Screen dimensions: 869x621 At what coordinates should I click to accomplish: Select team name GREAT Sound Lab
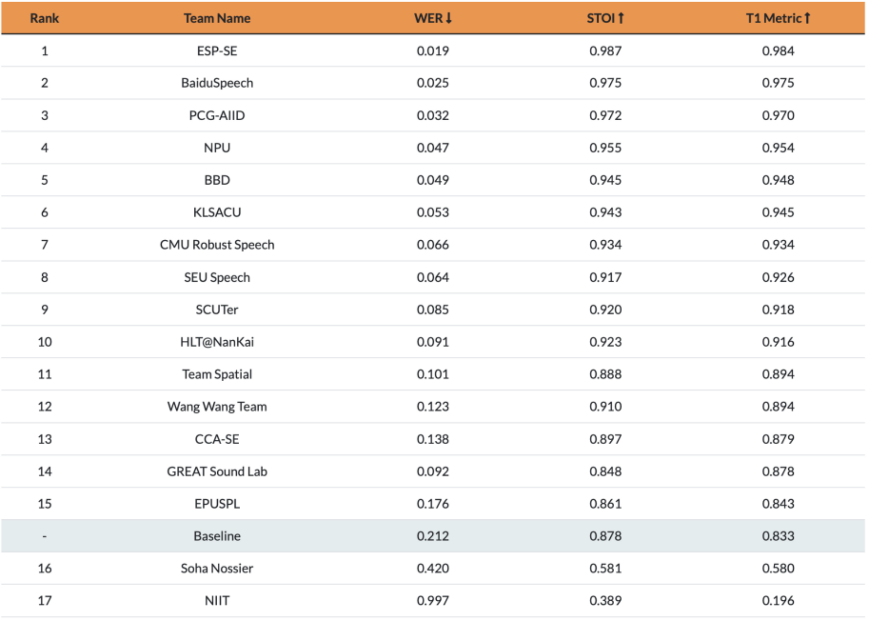(217, 471)
